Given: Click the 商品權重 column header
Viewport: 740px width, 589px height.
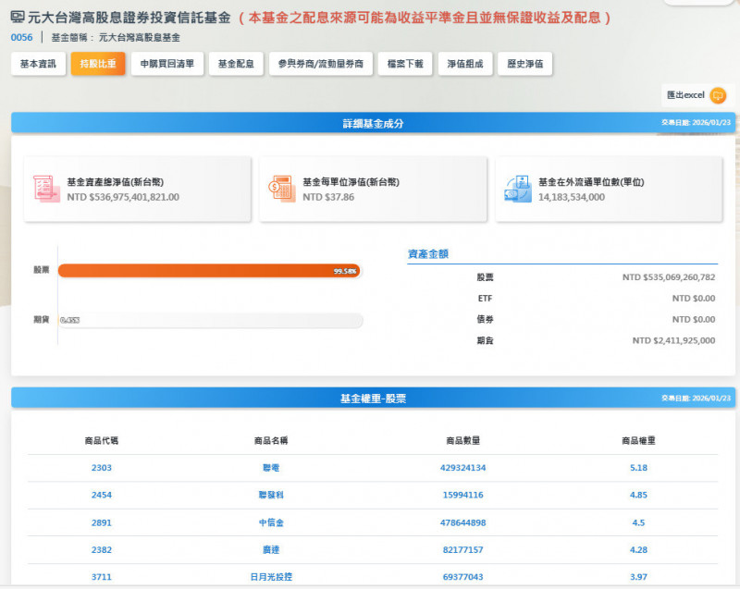Looking at the screenshot, I should (x=638, y=441).
